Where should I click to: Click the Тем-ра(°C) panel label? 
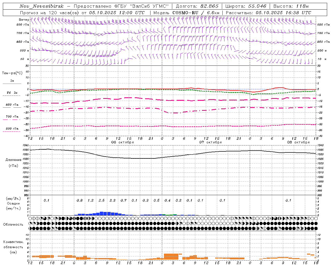point(12,73)
